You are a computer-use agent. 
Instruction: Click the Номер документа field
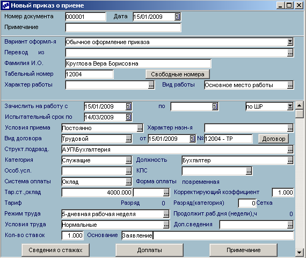point(86,17)
